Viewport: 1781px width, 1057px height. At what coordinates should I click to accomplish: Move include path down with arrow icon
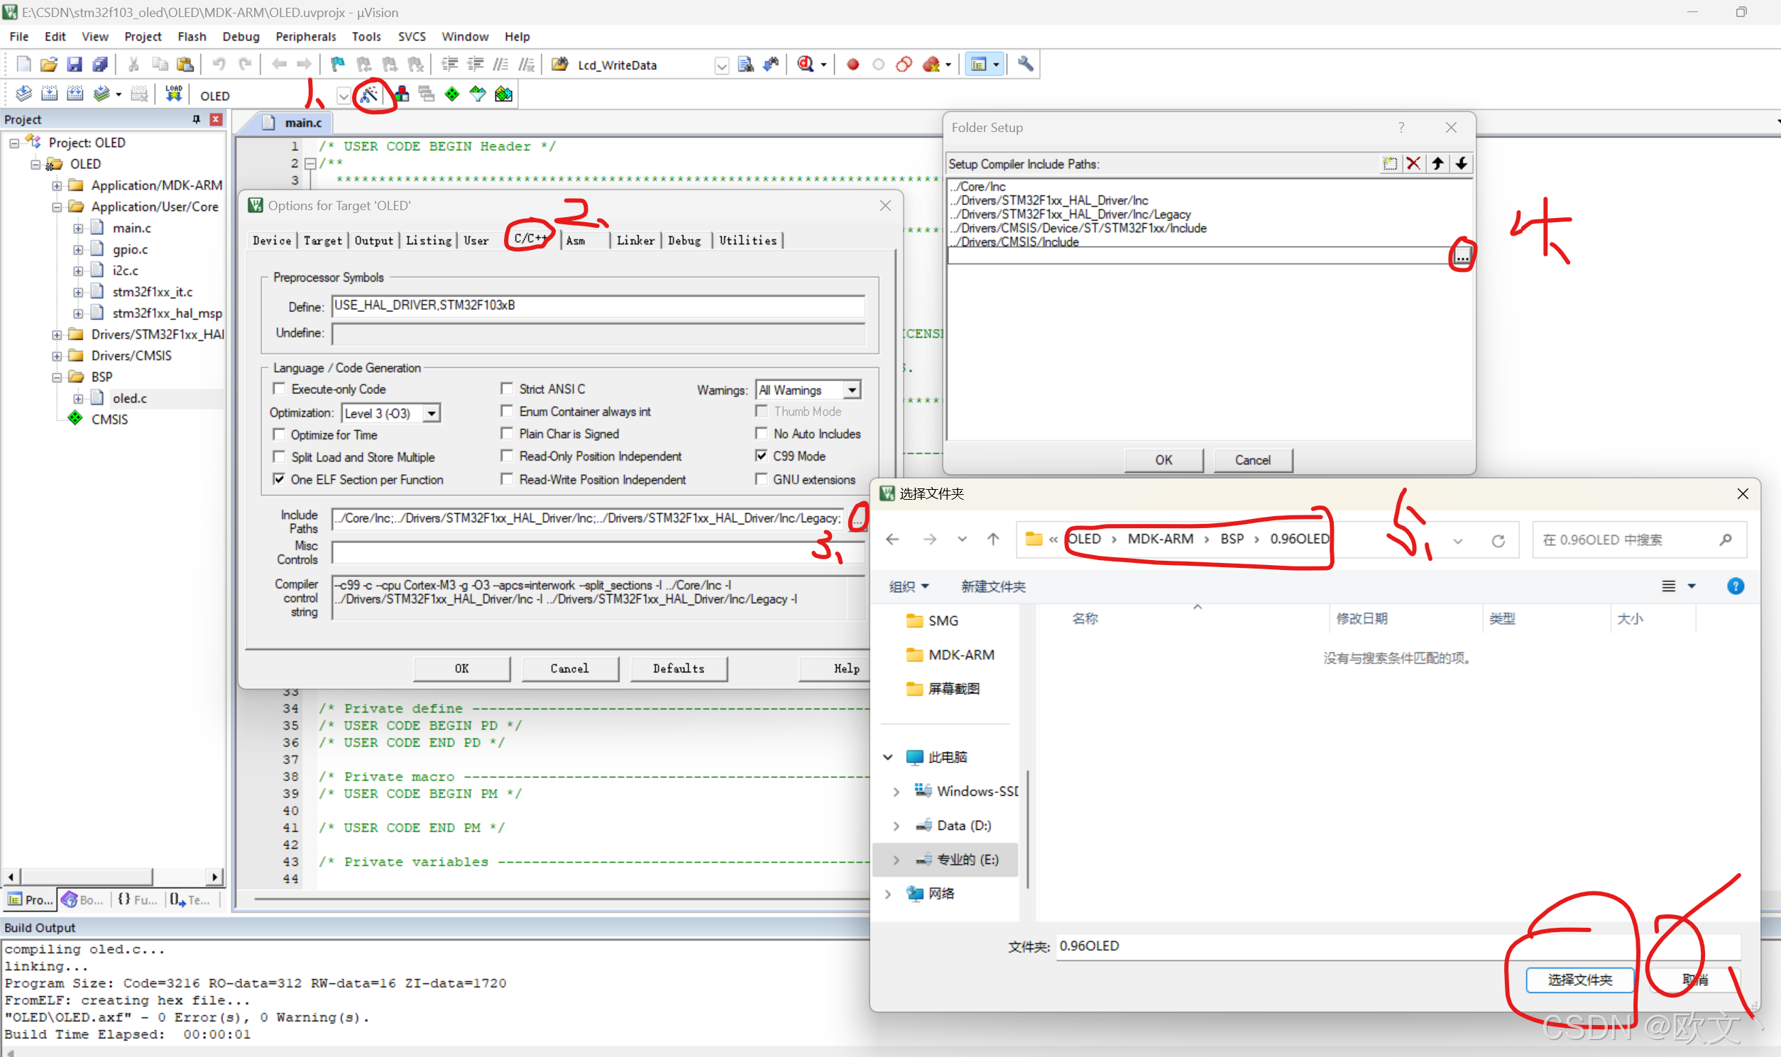(x=1462, y=164)
